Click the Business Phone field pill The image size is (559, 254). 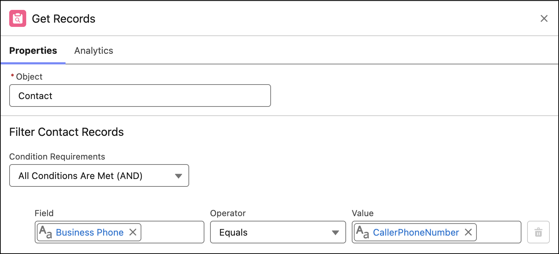pyautogui.click(x=89, y=232)
